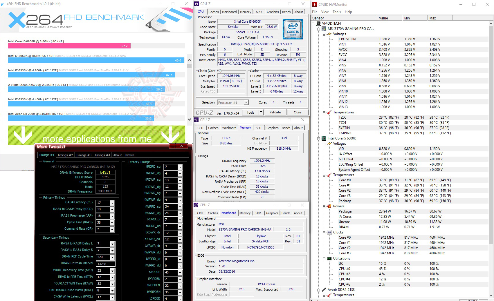Click the CPU-Z Mainboard window title icon
The image size is (494, 301).
196,205
